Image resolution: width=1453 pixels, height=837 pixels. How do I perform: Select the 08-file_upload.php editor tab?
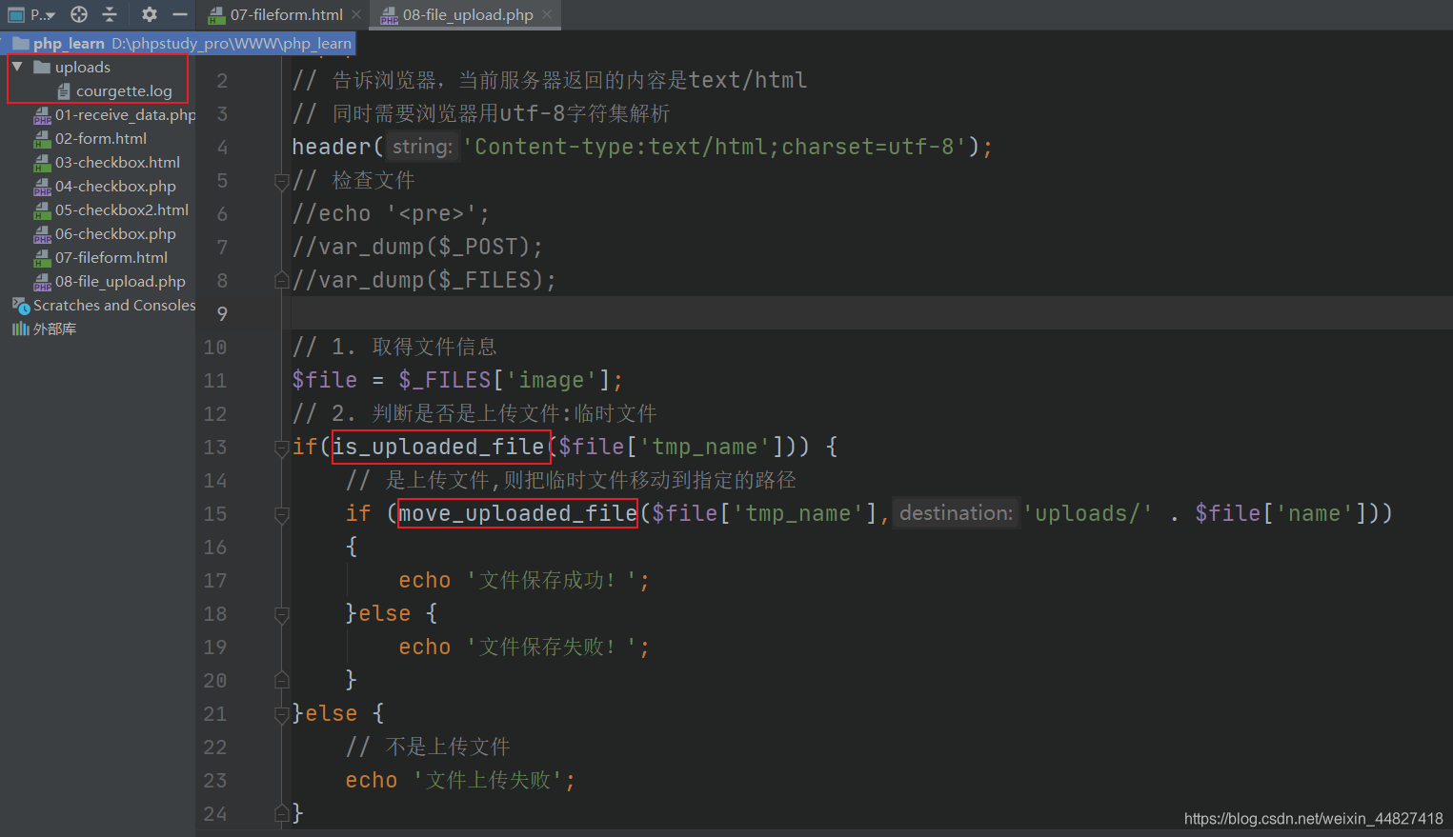467,14
